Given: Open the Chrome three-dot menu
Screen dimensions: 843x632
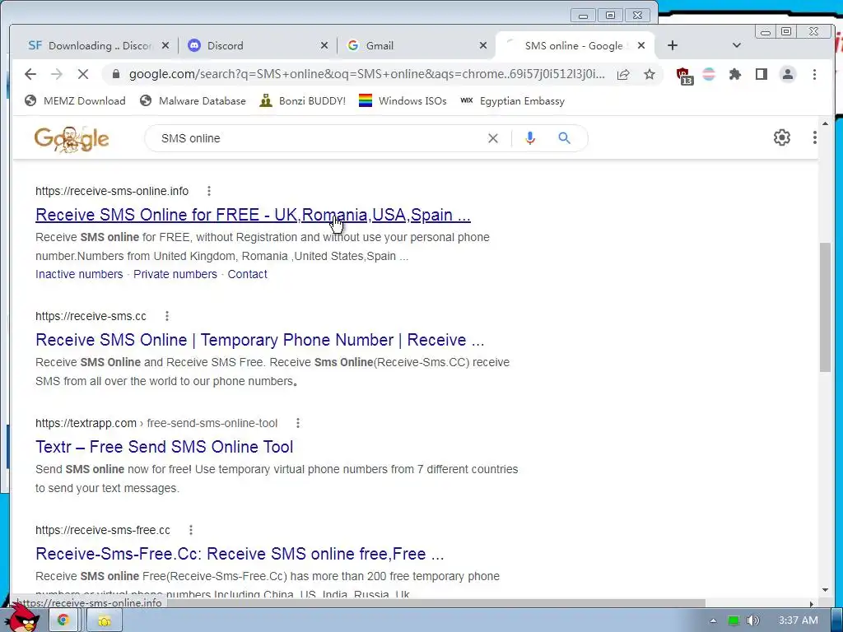Looking at the screenshot, I should tap(814, 74).
